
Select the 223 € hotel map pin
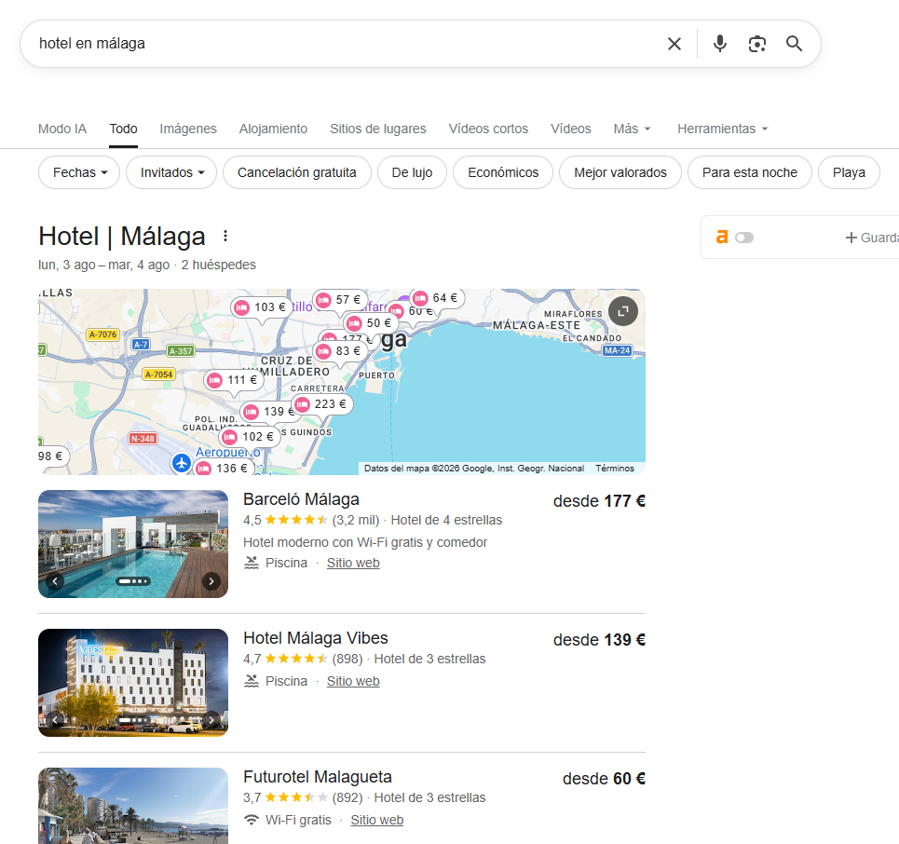322,404
